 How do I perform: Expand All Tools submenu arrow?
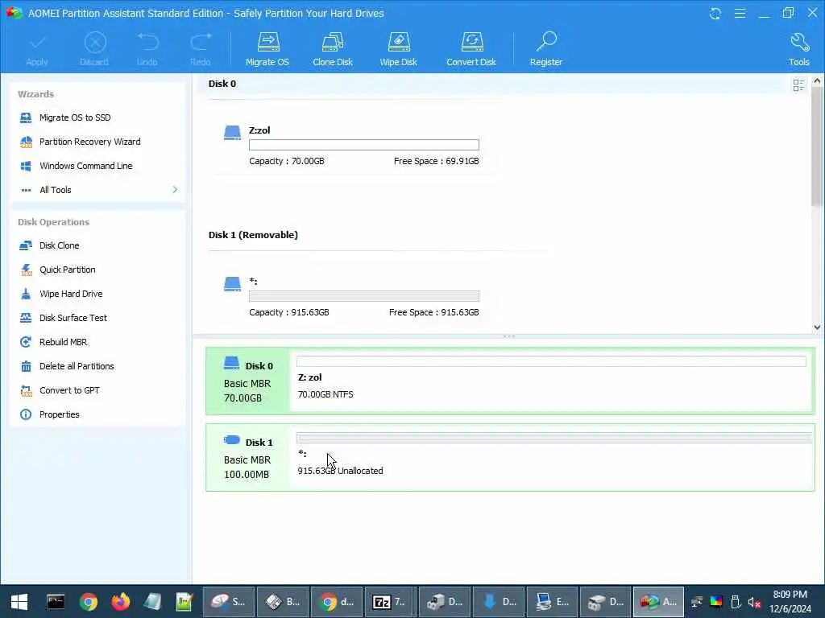175,189
